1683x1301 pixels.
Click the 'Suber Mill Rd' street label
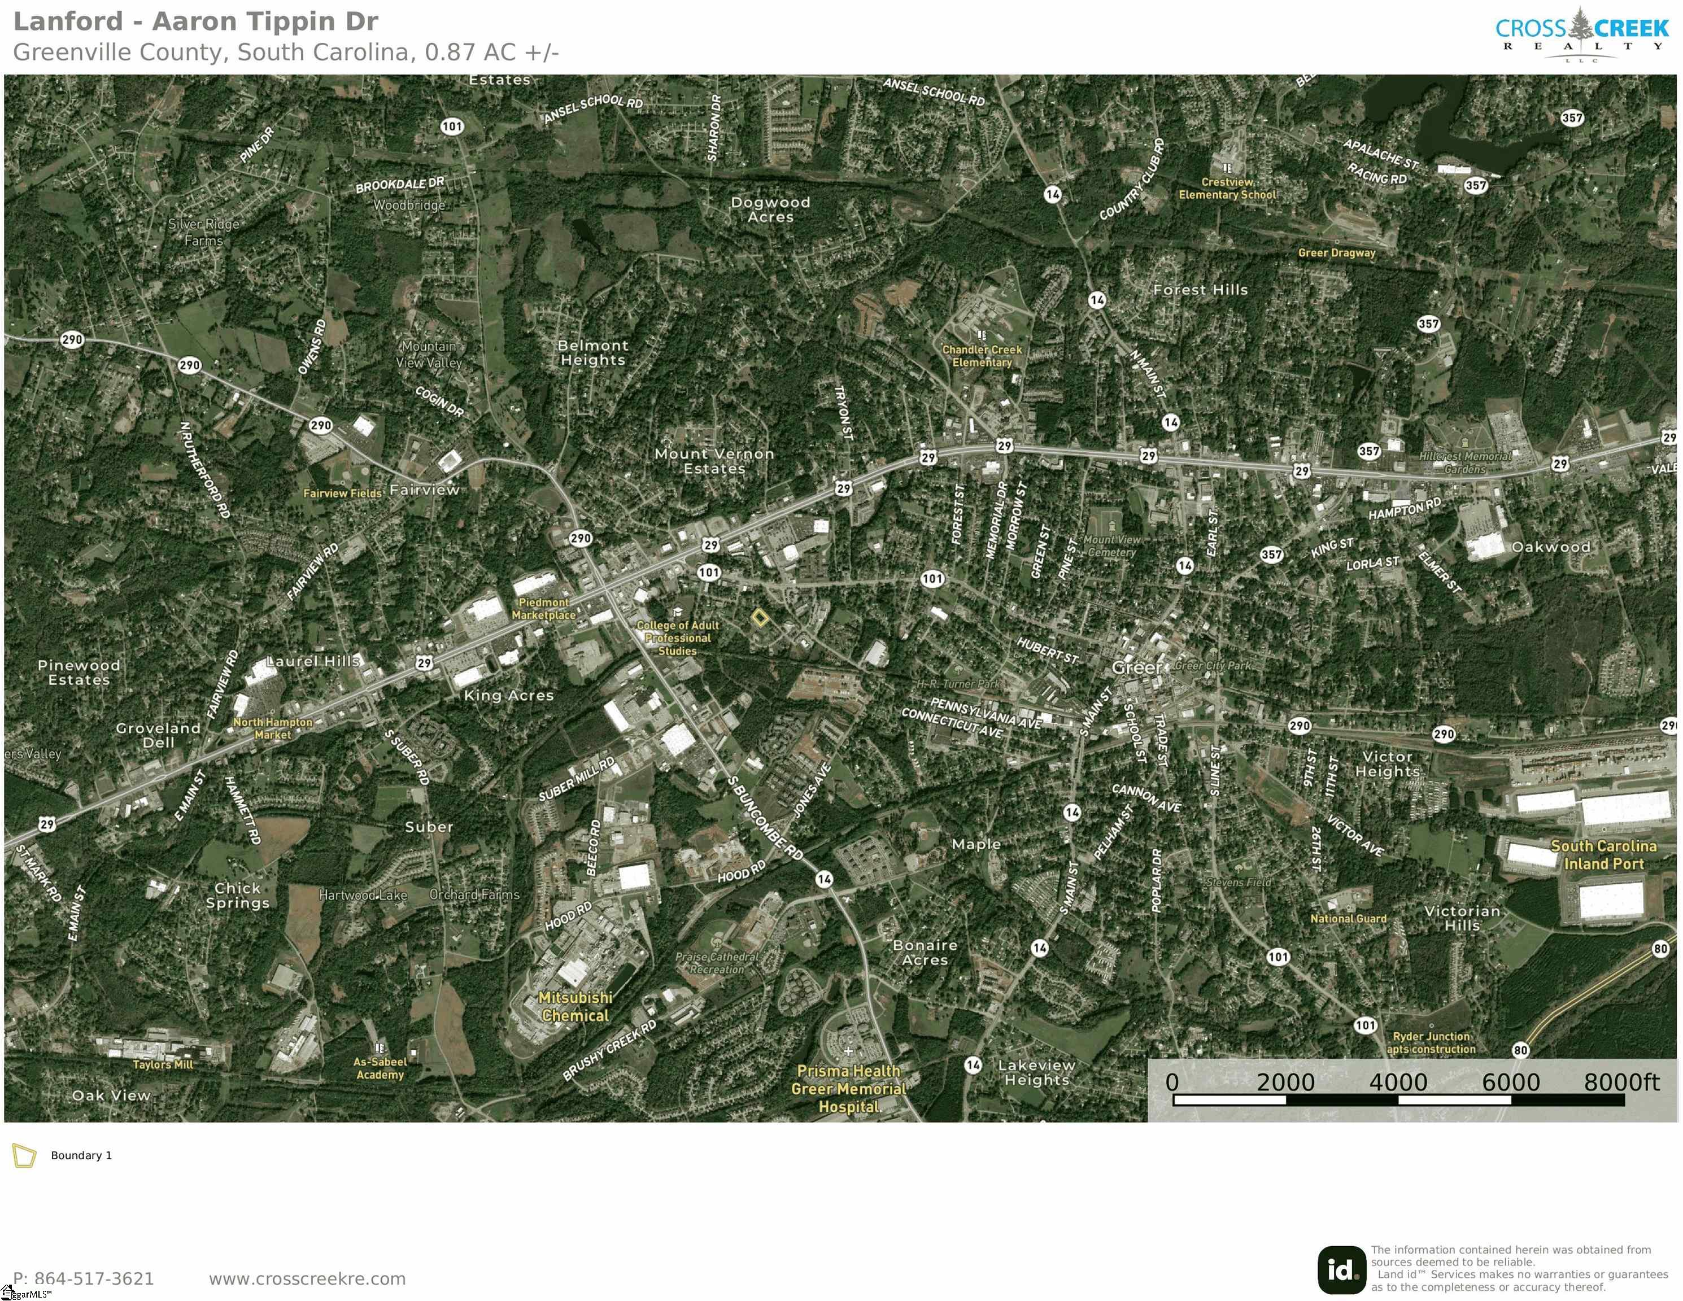tap(577, 779)
